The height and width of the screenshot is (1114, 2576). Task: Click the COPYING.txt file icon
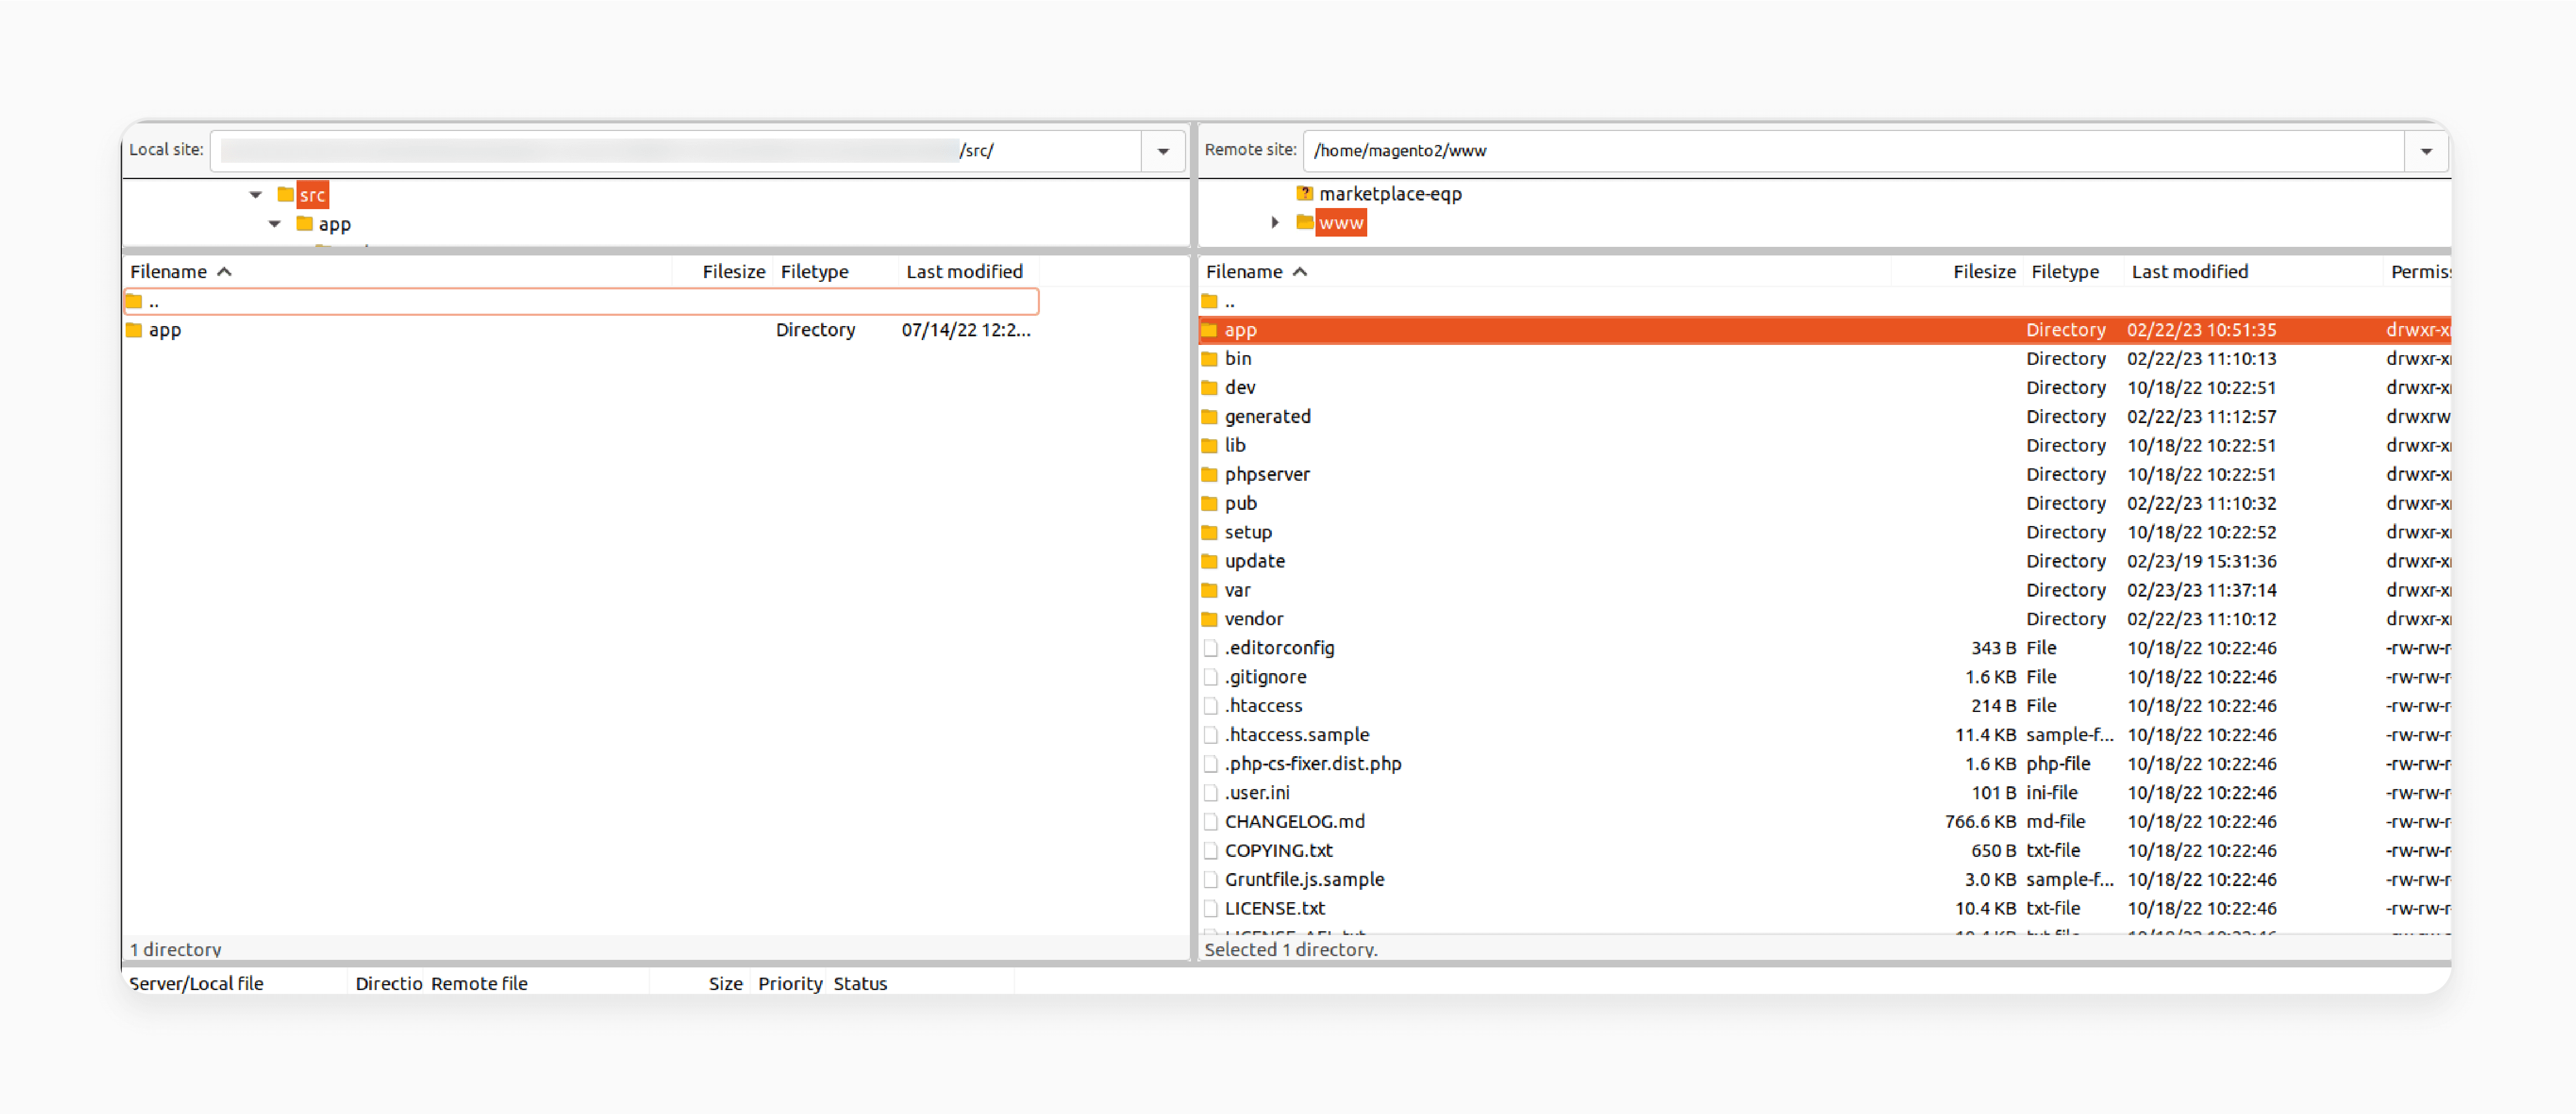pos(1210,852)
